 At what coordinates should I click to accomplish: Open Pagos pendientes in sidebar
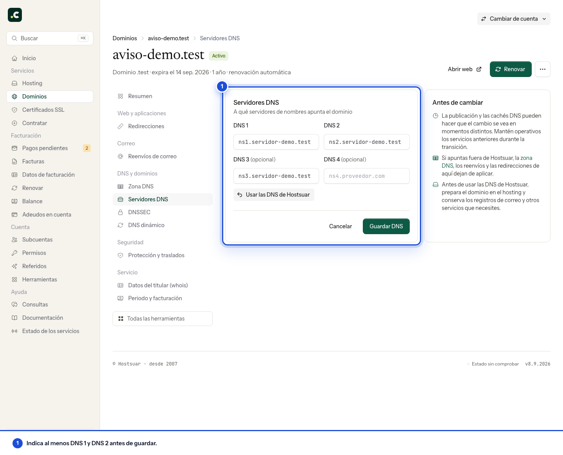point(50,148)
